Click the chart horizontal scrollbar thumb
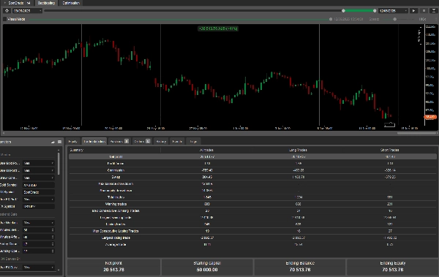Screen dimensions: 439x277 417,133
